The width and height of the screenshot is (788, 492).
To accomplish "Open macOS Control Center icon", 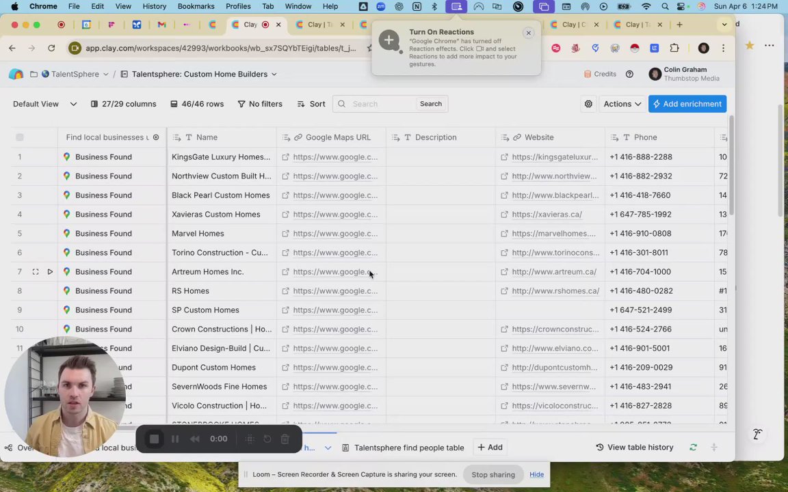I will point(683,7).
